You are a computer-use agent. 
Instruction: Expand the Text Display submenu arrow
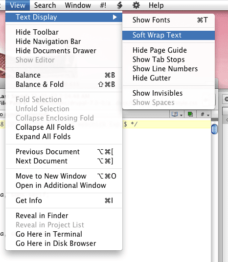pyautogui.click(x=115, y=17)
